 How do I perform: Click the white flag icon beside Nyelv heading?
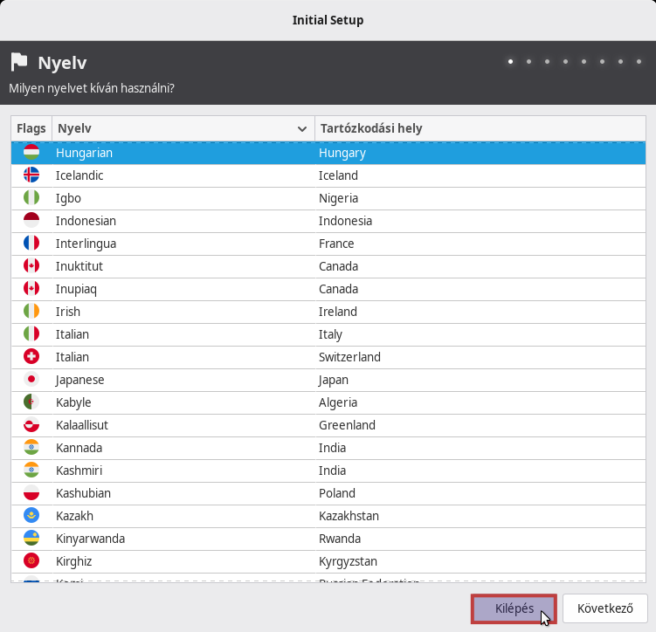pyautogui.click(x=19, y=63)
